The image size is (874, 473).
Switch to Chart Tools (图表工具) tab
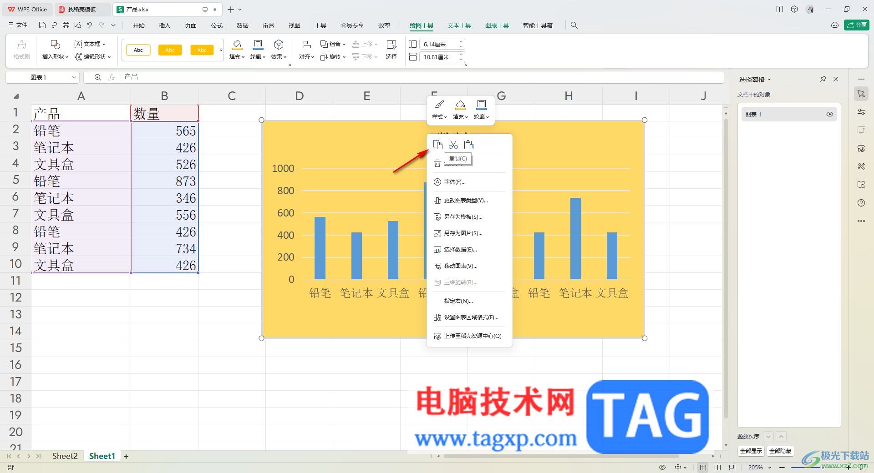click(x=497, y=25)
